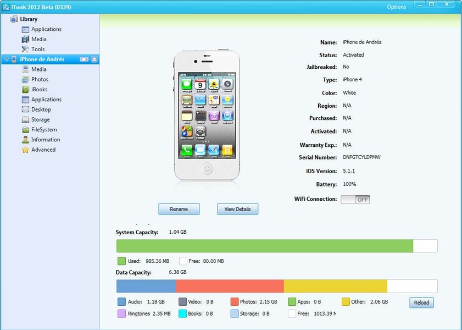Viewport: 462px width, 330px height.
Task: Open the Information person icon
Action: click(25, 140)
